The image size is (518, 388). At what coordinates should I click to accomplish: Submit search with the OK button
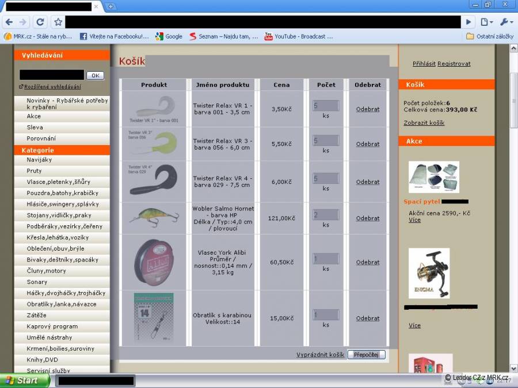[x=95, y=75]
